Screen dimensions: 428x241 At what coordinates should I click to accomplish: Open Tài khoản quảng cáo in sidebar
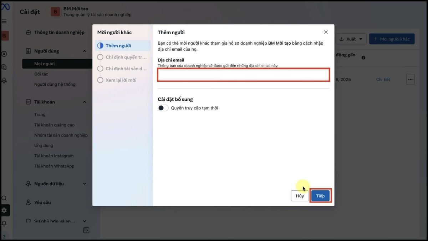(x=55, y=125)
